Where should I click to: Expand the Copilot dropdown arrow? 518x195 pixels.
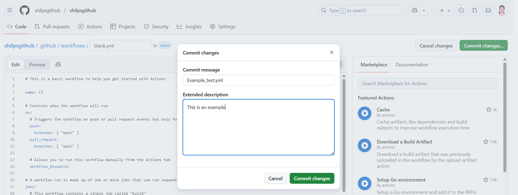click(x=424, y=10)
